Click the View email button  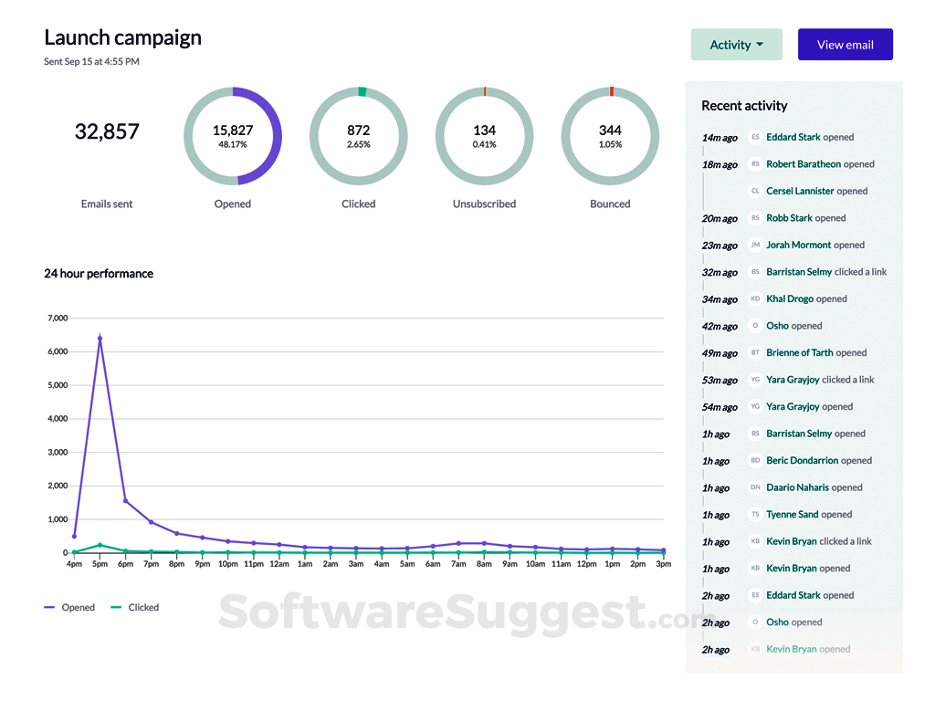point(845,44)
